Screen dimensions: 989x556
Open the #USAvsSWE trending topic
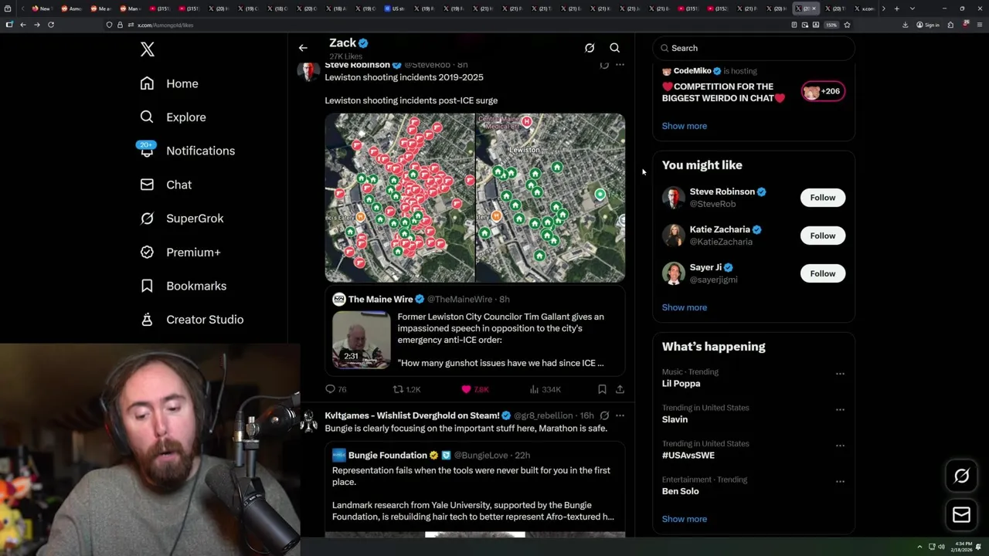[688, 456]
